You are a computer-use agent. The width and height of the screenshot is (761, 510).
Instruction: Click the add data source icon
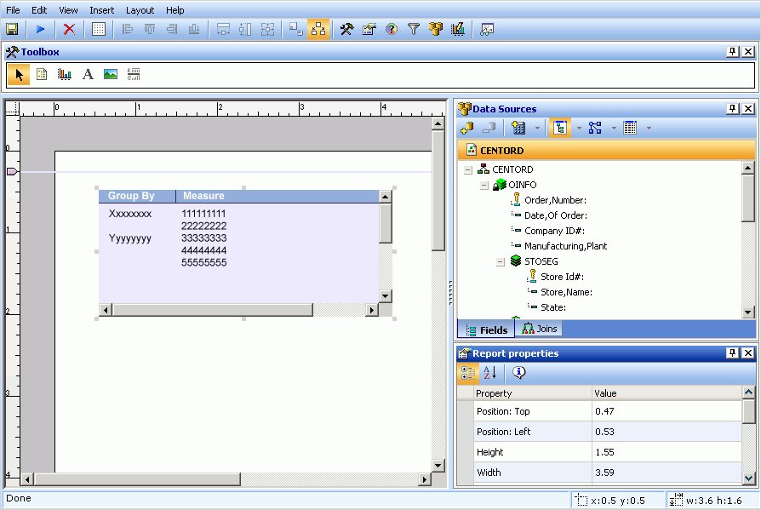pos(466,128)
